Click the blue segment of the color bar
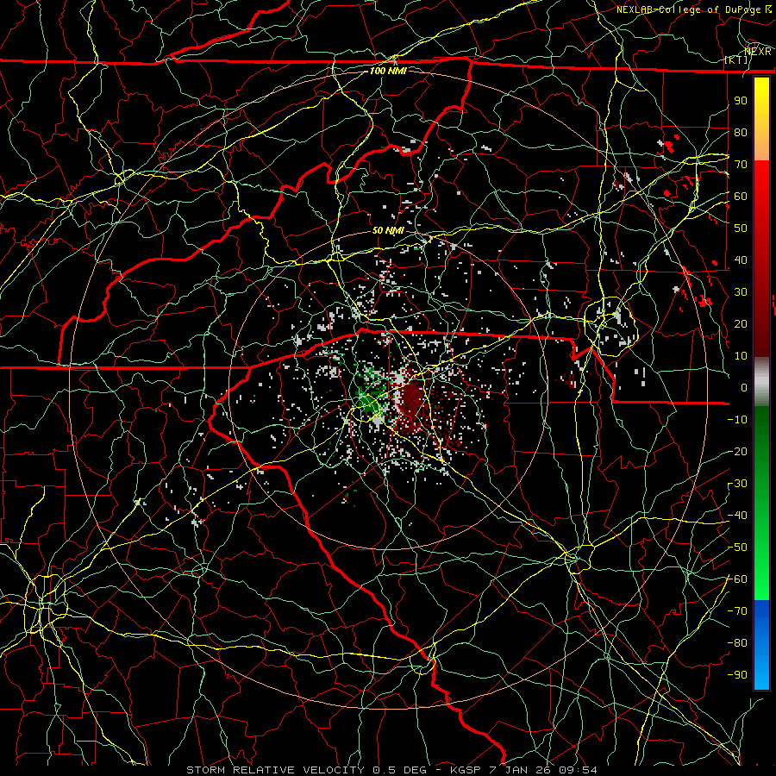 pyautogui.click(x=761, y=644)
